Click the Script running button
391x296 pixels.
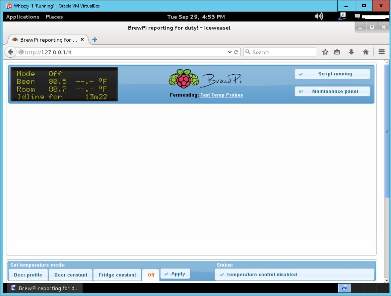pos(332,74)
